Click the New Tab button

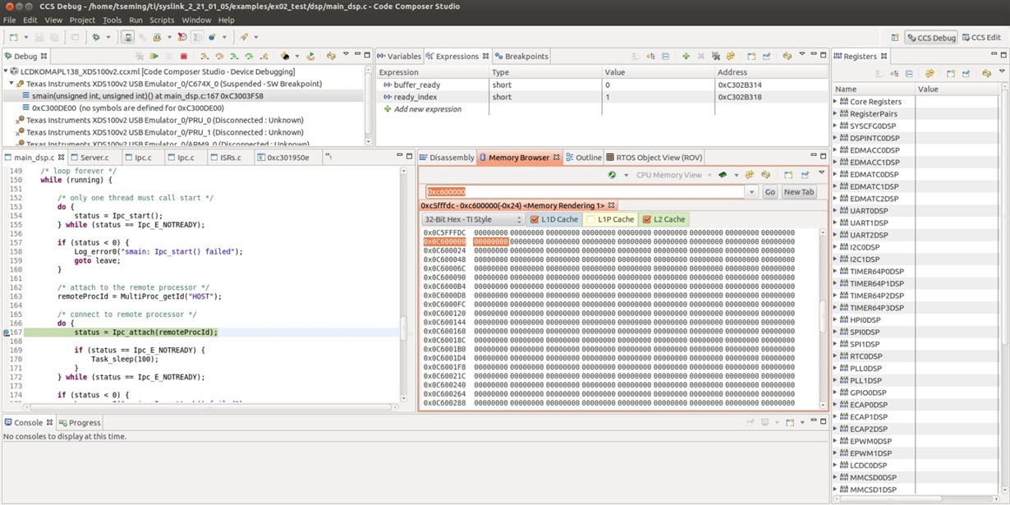click(x=798, y=192)
